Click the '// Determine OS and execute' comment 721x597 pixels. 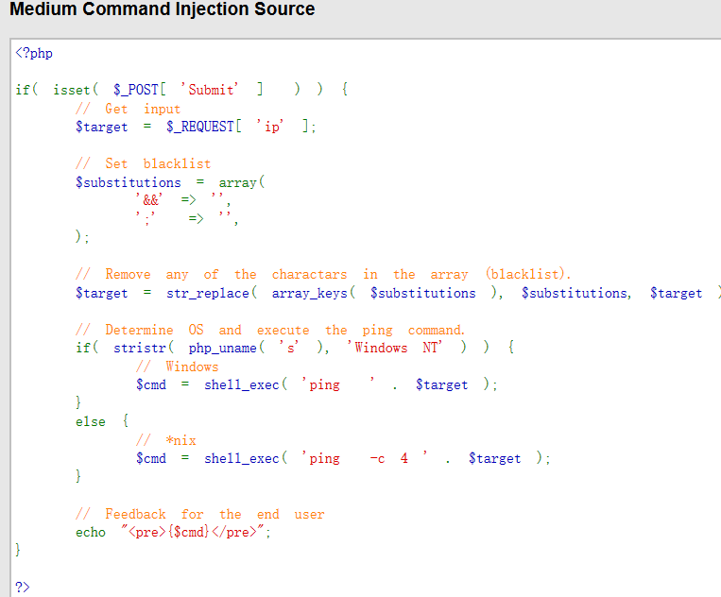click(270, 330)
